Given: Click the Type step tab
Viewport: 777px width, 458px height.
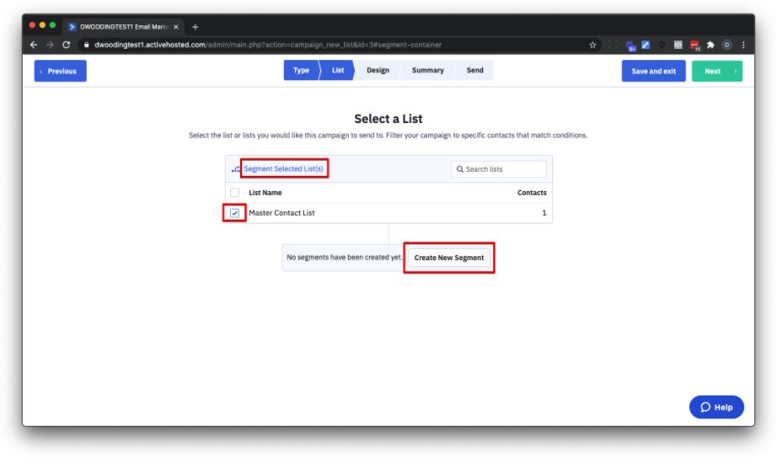Looking at the screenshot, I should point(301,71).
